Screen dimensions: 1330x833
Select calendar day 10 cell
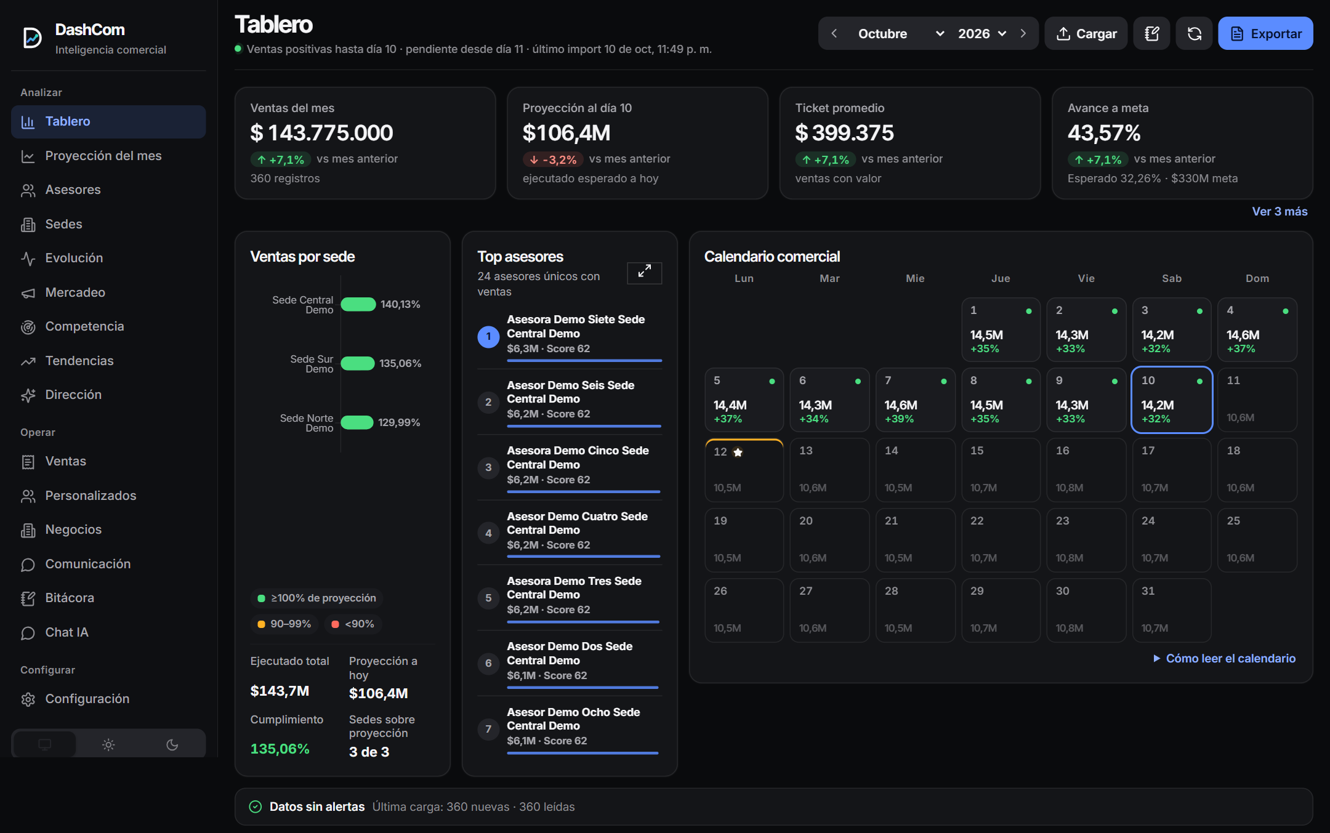(x=1172, y=400)
